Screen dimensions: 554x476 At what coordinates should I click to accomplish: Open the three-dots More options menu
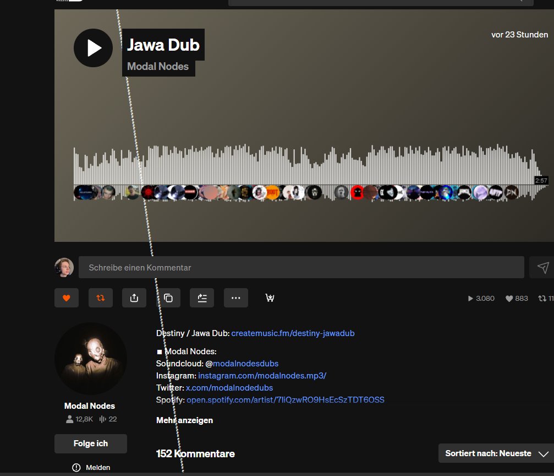[235, 298]
